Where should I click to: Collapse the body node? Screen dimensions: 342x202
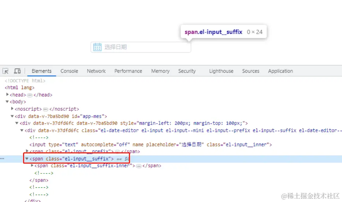[x=7, y=102]
